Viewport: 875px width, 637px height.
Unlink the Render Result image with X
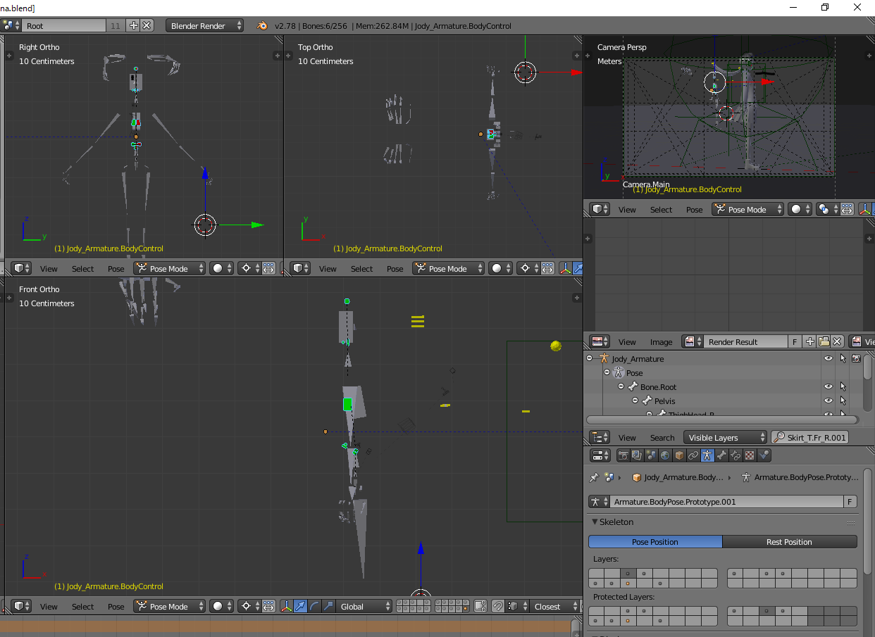pos(837,341)
